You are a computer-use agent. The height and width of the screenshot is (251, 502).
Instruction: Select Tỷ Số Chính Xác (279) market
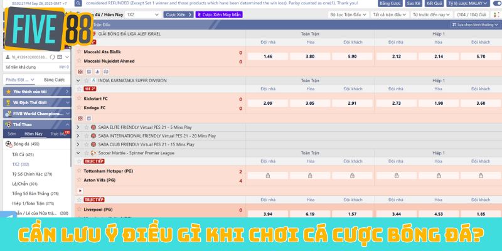pos(32,174)
